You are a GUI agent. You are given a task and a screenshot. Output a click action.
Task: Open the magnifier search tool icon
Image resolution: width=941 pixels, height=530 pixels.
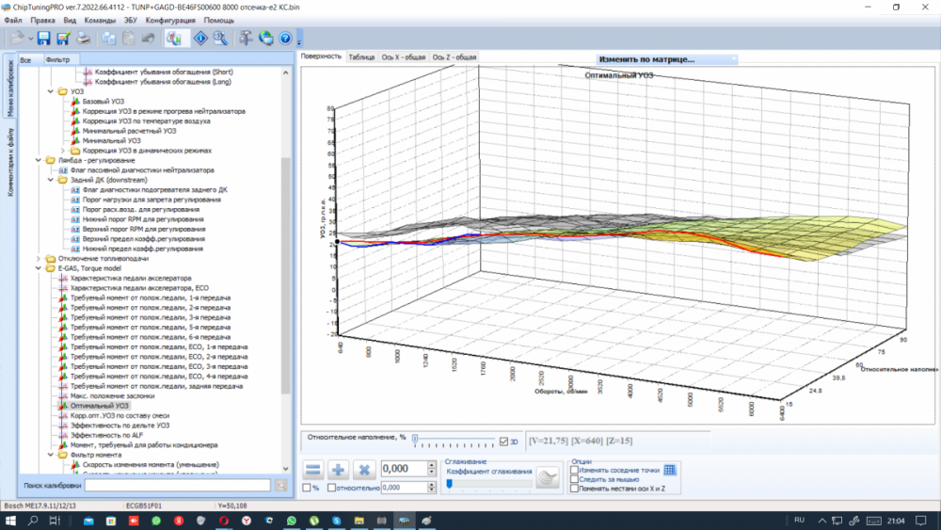(x=219, y=39)
